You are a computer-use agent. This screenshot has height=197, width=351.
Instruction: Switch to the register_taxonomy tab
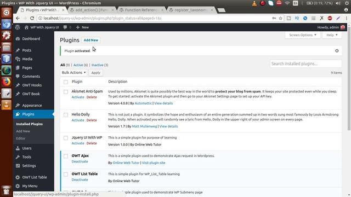191,10
